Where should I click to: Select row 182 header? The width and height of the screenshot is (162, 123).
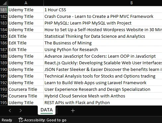4,16
